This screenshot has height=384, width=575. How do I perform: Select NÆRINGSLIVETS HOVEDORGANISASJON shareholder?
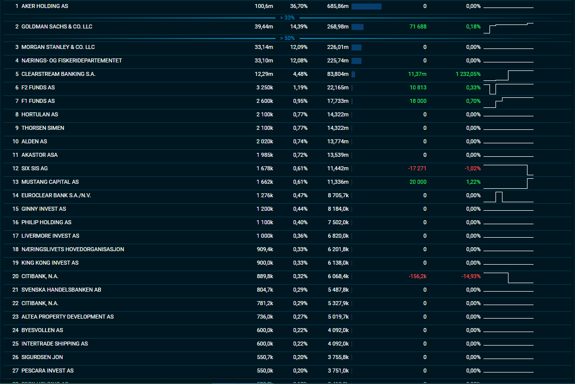[x=72, y=250]
